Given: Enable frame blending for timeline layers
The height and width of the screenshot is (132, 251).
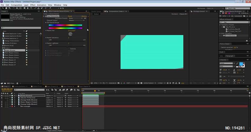Looking at the screenshot, I should [x=64, y=90].
